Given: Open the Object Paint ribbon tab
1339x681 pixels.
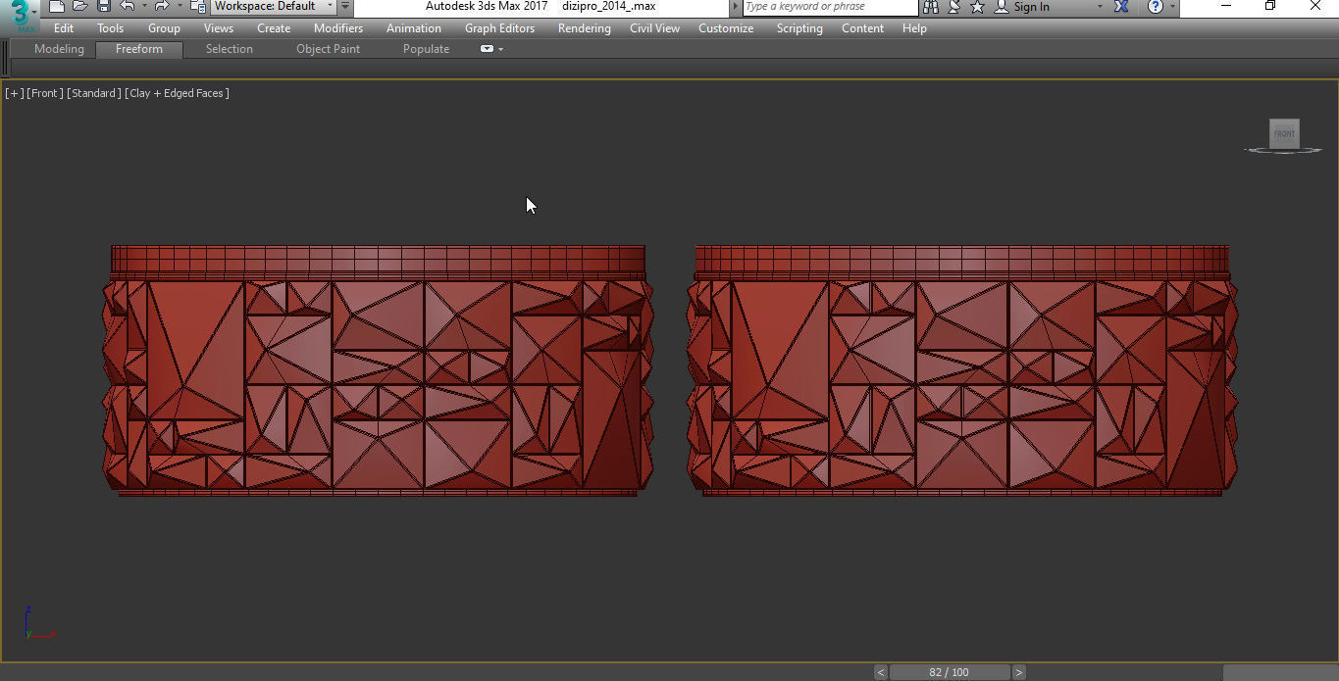Looking at the screenshot, I should [x=328, y=49].
